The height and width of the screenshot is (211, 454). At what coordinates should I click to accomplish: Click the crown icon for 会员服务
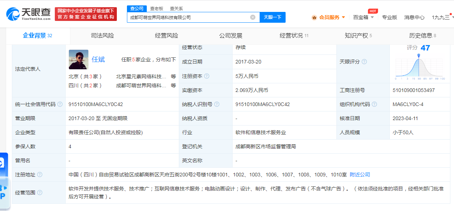[314, 17]
